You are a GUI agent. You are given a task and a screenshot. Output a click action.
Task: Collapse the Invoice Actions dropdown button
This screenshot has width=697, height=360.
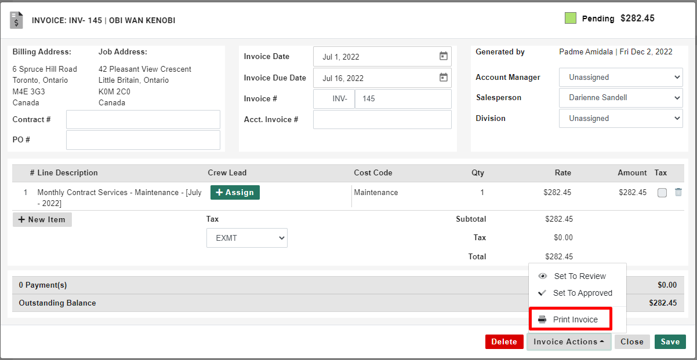pyautogui.click(x=569, y=341)
